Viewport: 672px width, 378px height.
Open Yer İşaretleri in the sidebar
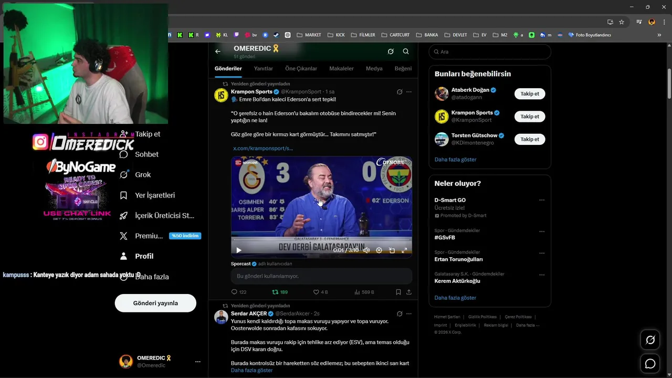coord(148,195)
